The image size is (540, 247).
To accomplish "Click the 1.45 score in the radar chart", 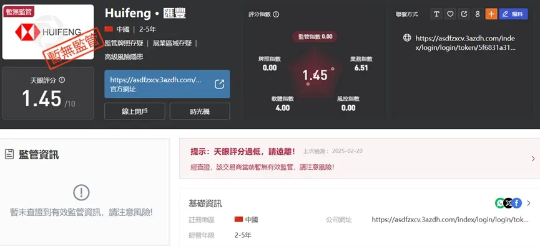I will coord(315,75).
